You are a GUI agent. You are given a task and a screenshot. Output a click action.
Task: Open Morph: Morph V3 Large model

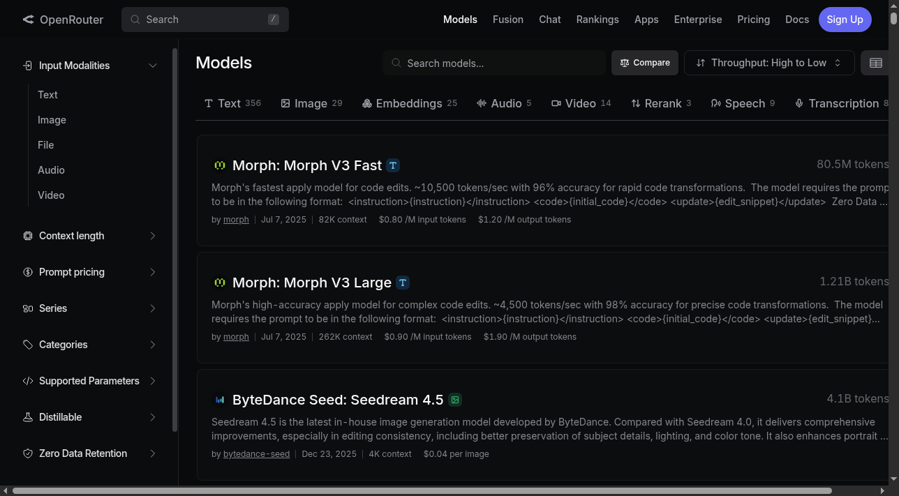(x=312, y=283)
